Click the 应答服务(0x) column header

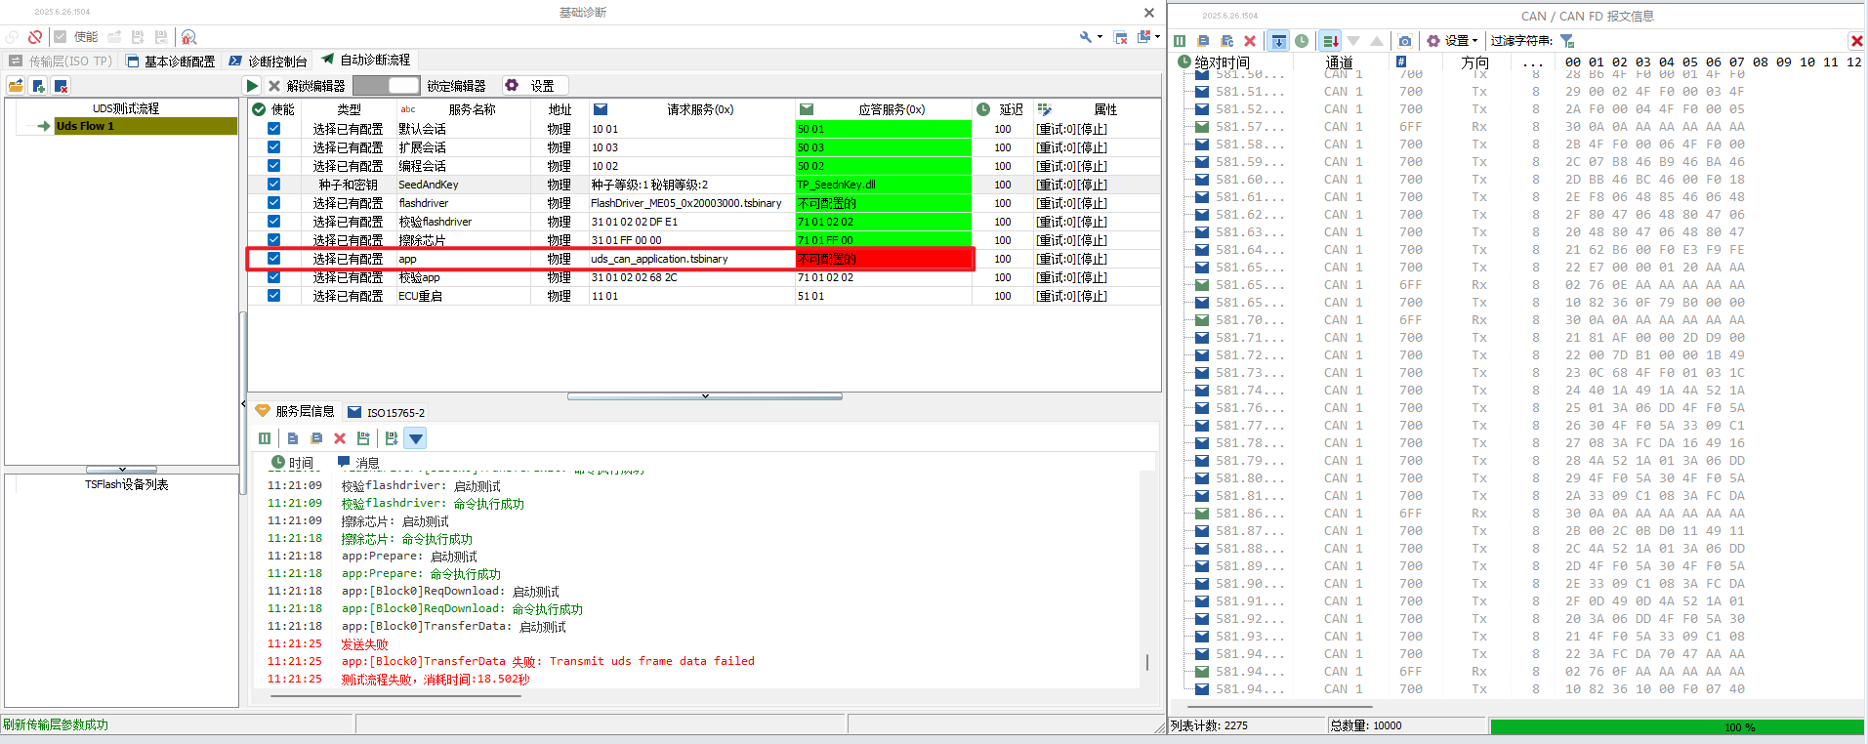coord(884,109)
